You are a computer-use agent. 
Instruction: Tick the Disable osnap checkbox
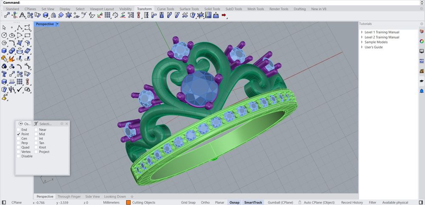(x=18, y=156)
